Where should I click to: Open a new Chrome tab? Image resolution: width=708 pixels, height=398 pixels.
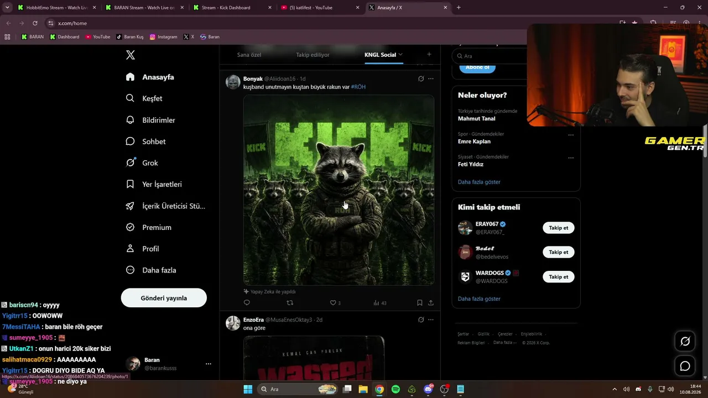click(x=459, y=8)
